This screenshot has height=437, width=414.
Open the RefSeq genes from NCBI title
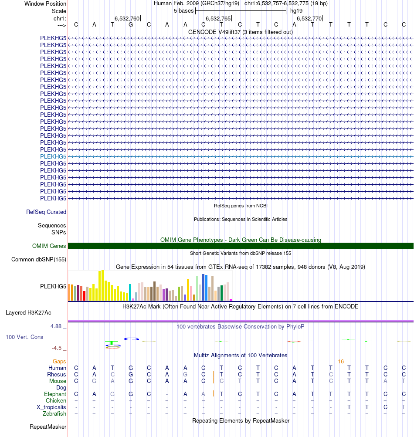(241, 206)
